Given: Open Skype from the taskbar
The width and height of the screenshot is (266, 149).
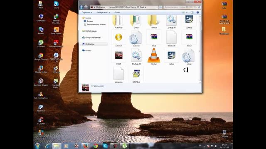Looking at the screenshot, I should point(105,146).
